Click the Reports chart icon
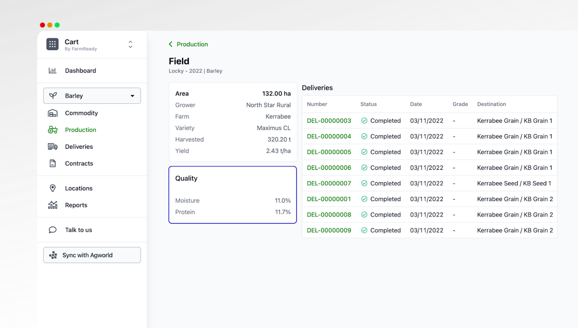 click(x=53, y=205)
